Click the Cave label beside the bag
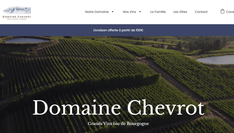 [x=230, y=12]
